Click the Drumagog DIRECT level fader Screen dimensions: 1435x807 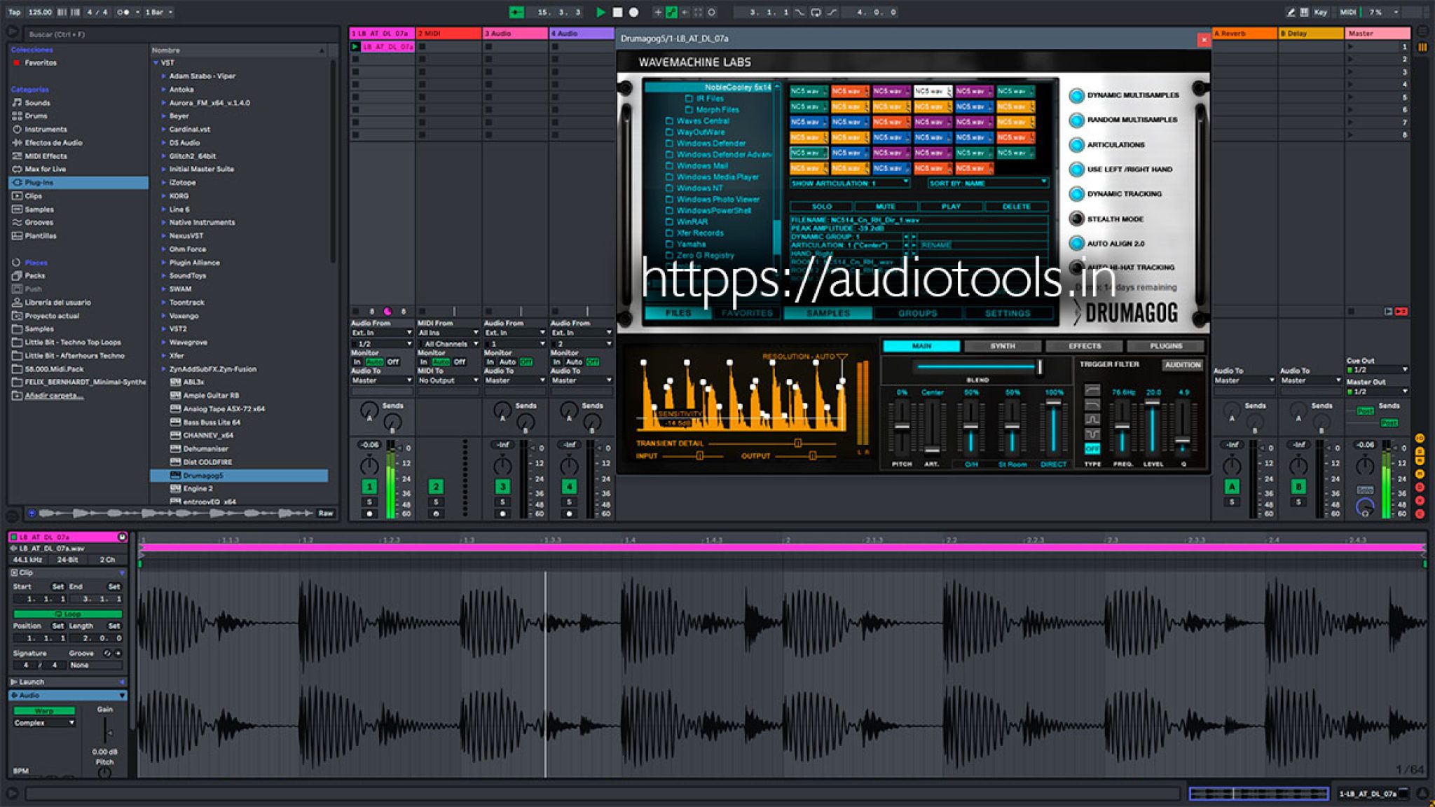point(1053,403)
